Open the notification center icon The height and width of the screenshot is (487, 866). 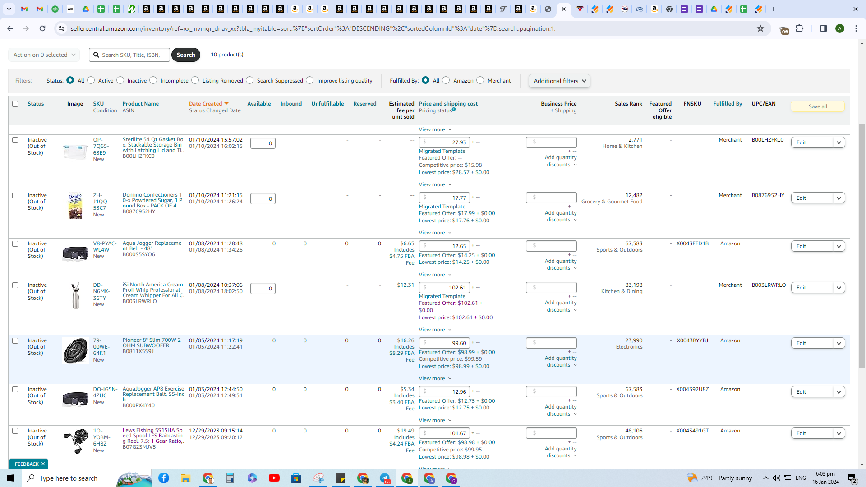(x=852, y=478)
